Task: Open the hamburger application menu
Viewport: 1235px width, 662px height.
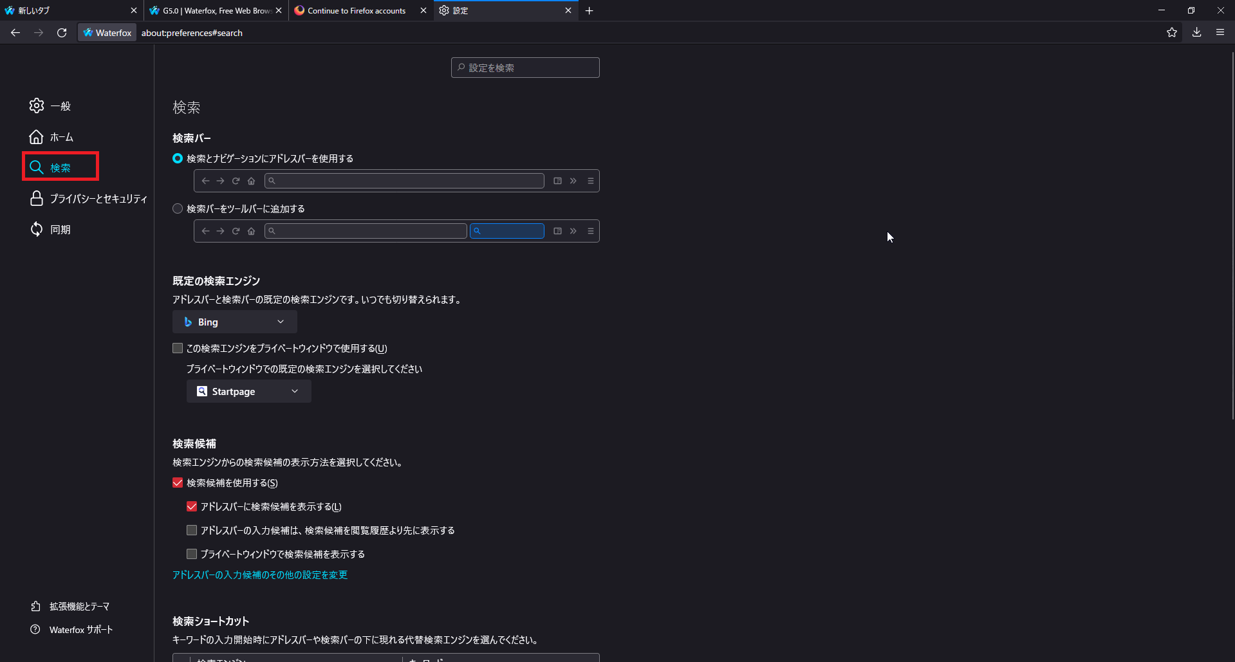Action: [x=1220, y=33]
